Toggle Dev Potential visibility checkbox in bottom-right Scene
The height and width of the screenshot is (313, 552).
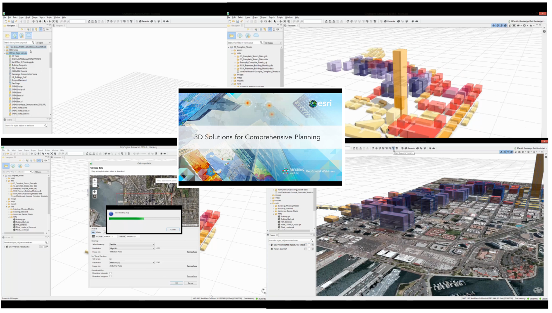pos(312,245)
